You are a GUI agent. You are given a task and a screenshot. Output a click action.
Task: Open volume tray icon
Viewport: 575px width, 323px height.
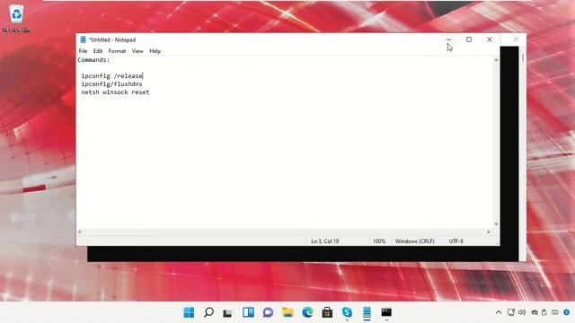(x=522, y=312)
